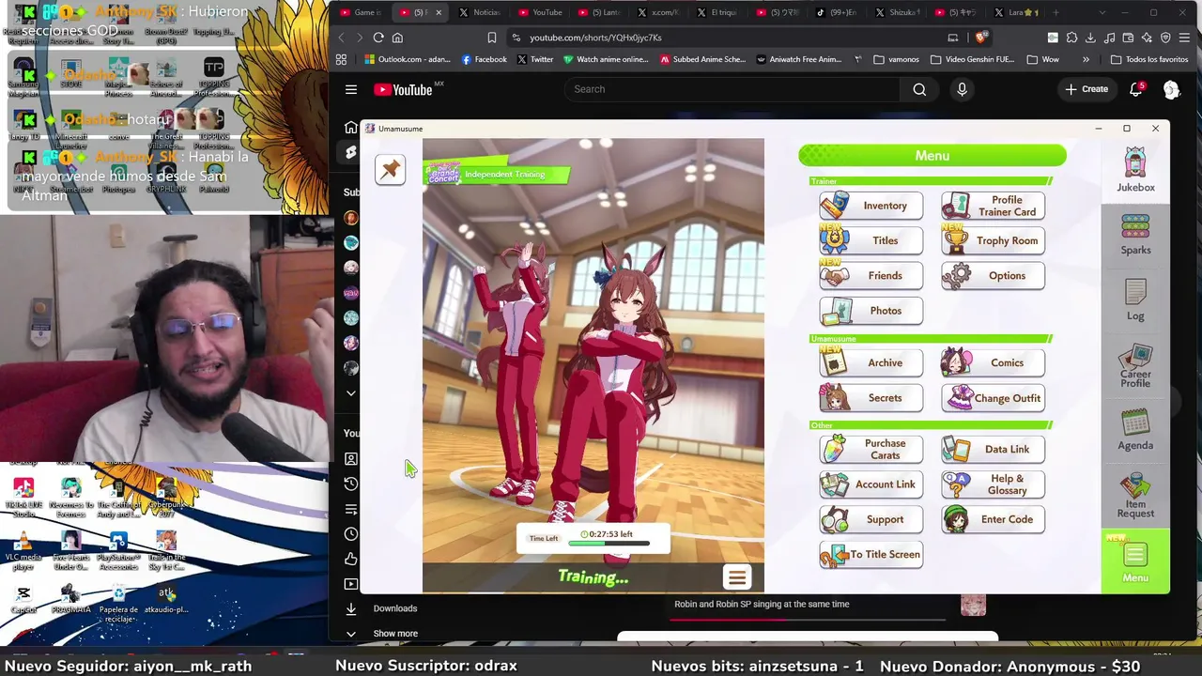Screen dimensions: 1202x676
Task: Open the Support menu entry
Action: [871, 519]
